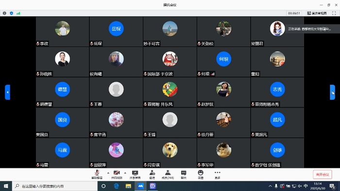Open Cortana circle icon on taskbar
This screenshot has width=340, height=191.
click(x=103, y=186)
